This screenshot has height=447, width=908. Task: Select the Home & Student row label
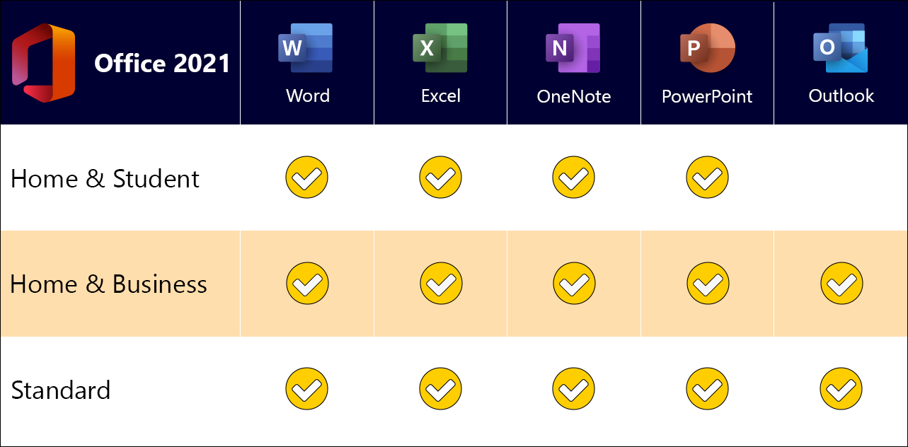click(x=105, y=179)
